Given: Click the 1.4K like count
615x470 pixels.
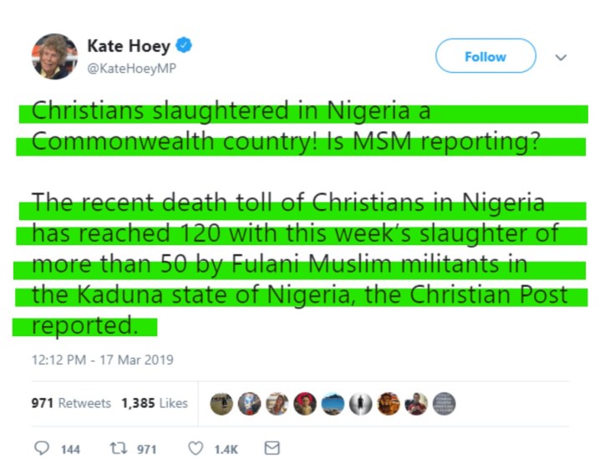Looking at the screenshot, I should pos(226,449).
